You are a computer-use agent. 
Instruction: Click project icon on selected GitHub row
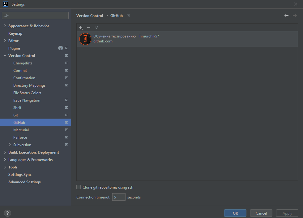[x=67, y=122]
